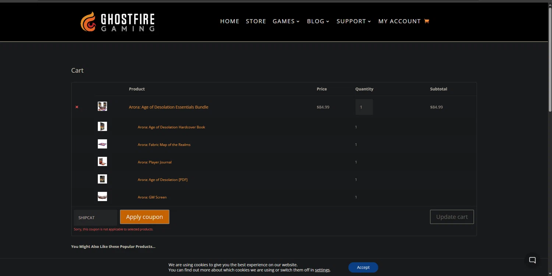Open the Fabric Map thumbnail image
Image resolution: width=552 pixels, height=276 pixels.
[102, 144]
